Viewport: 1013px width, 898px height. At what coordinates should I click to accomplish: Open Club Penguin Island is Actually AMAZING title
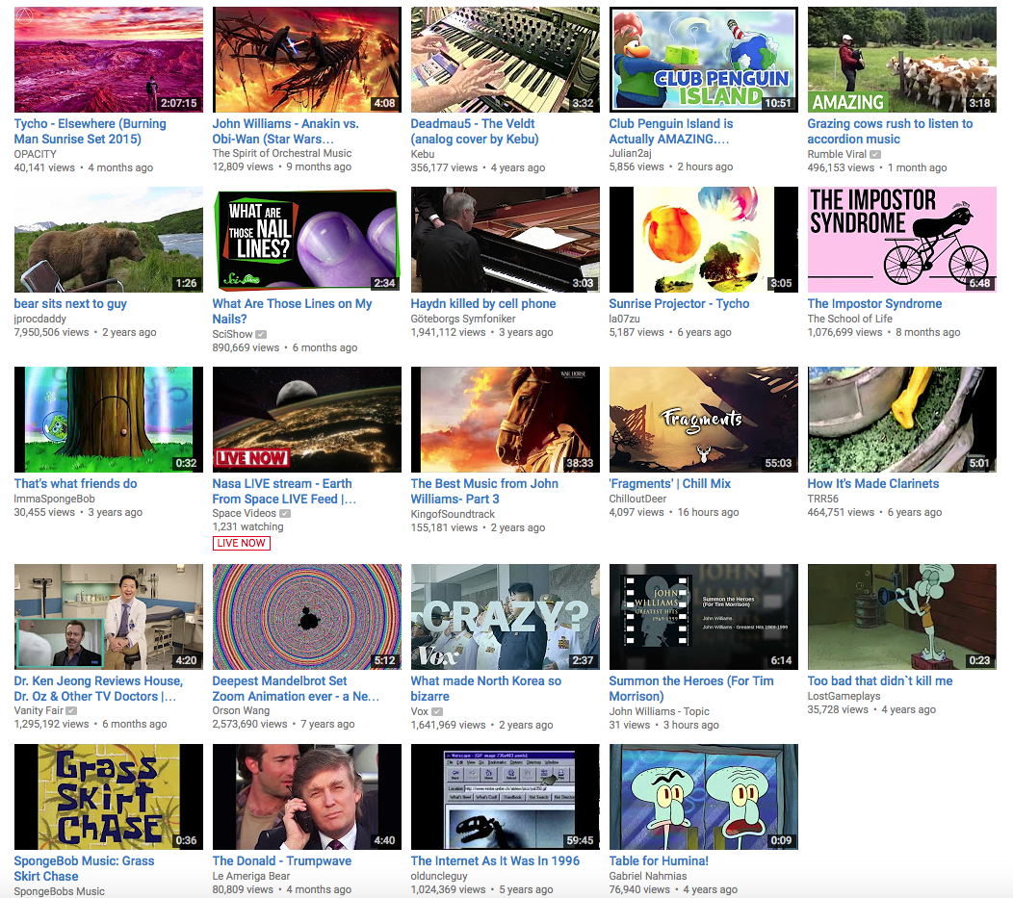coord(671,131)
